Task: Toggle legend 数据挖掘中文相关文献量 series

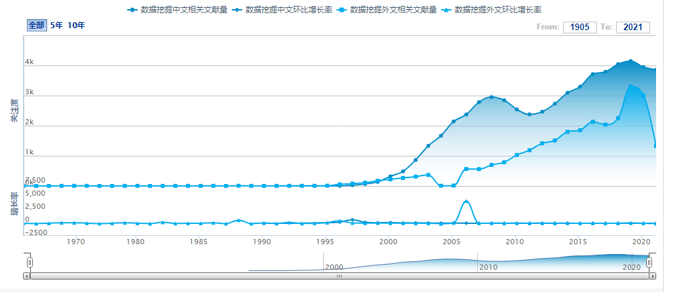Action: [x=178, y=9]
